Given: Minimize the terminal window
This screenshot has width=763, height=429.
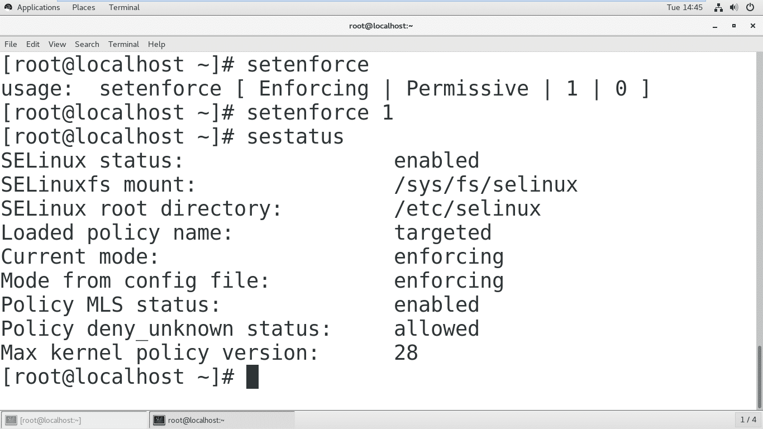Looking at the screenshot, I should coord(715,26).
